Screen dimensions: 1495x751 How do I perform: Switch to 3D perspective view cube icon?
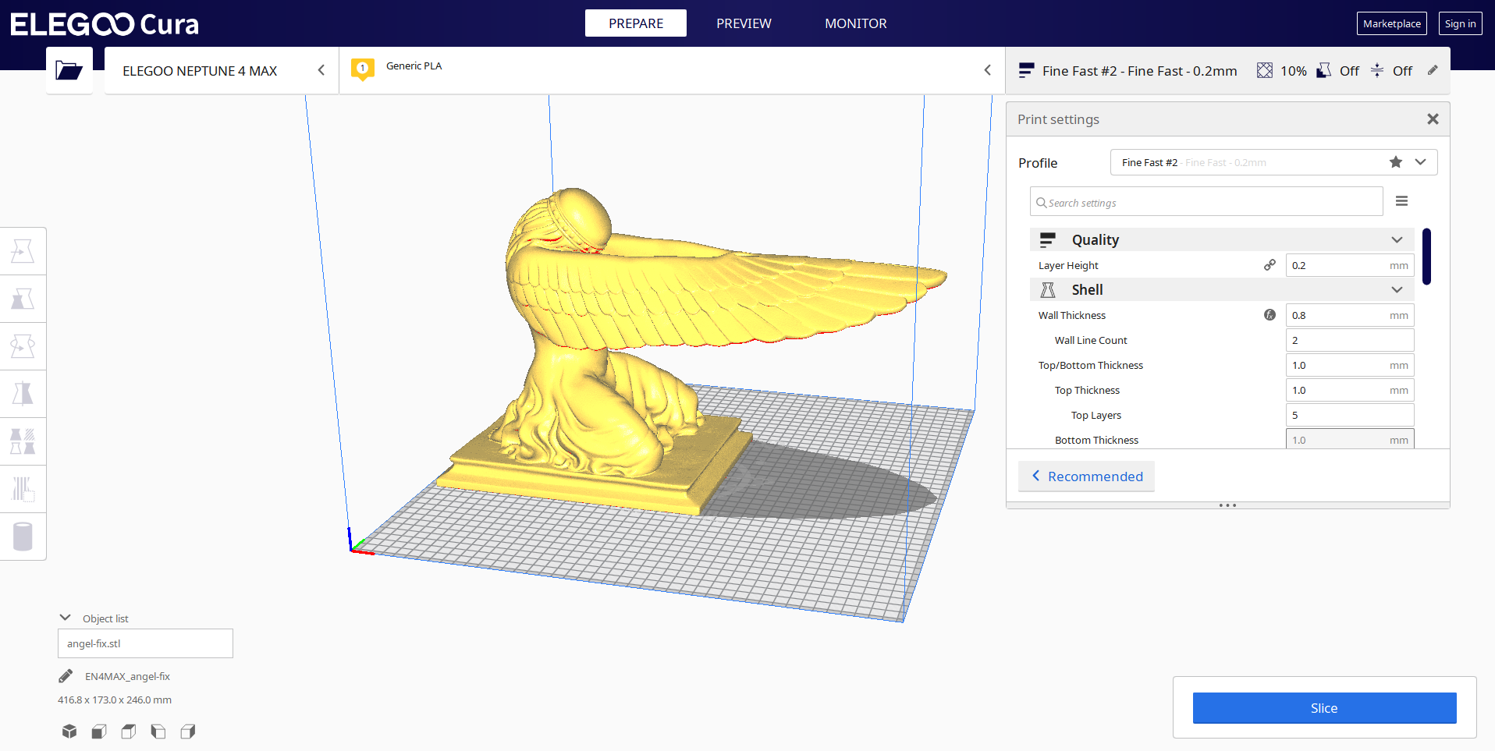tap(69, 732)
